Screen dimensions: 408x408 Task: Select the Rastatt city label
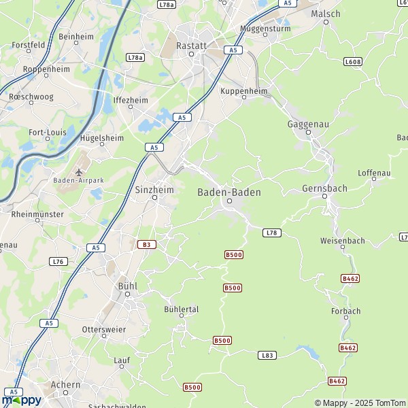[191, 46]
